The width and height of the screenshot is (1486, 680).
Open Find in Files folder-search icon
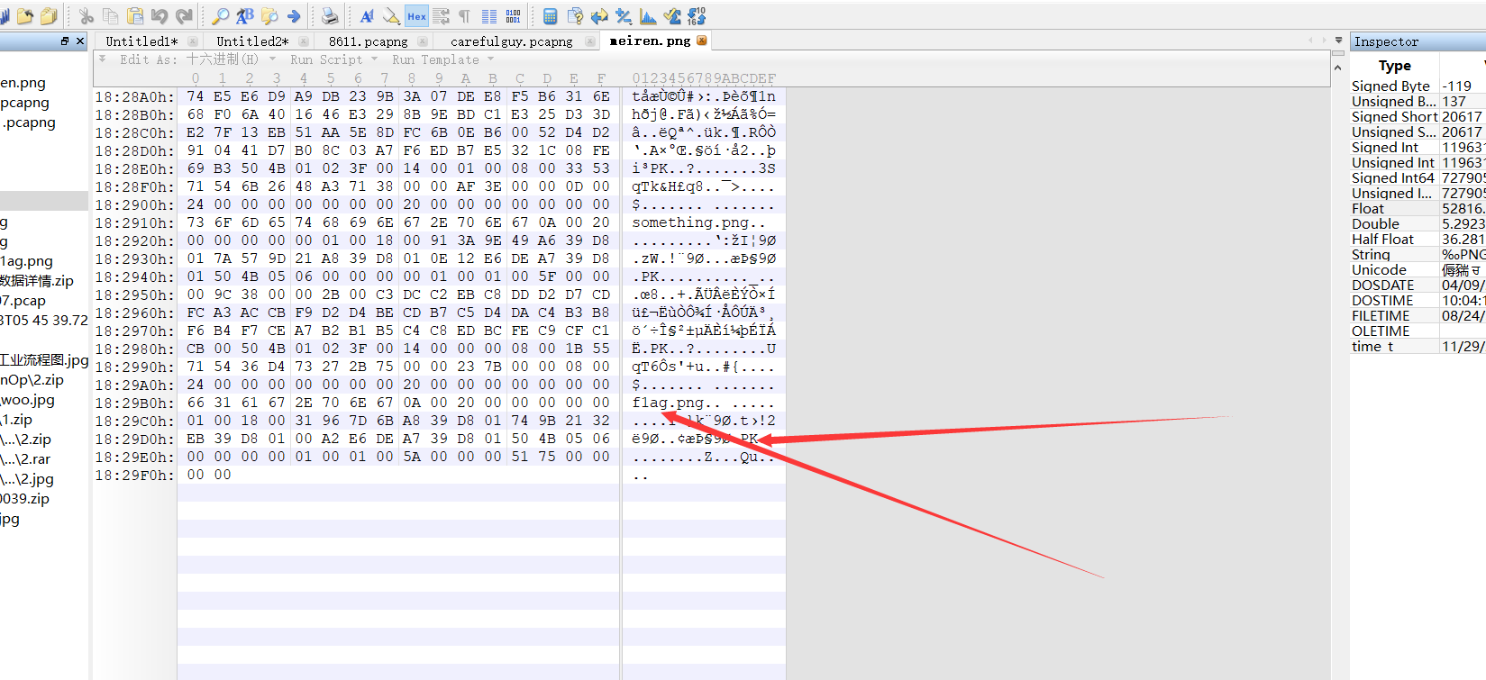pos(269,16)
